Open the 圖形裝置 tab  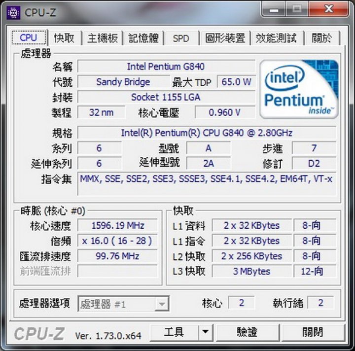click(225, 38)
